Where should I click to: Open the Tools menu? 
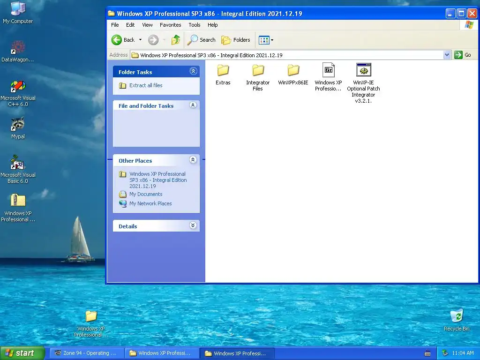195,25
